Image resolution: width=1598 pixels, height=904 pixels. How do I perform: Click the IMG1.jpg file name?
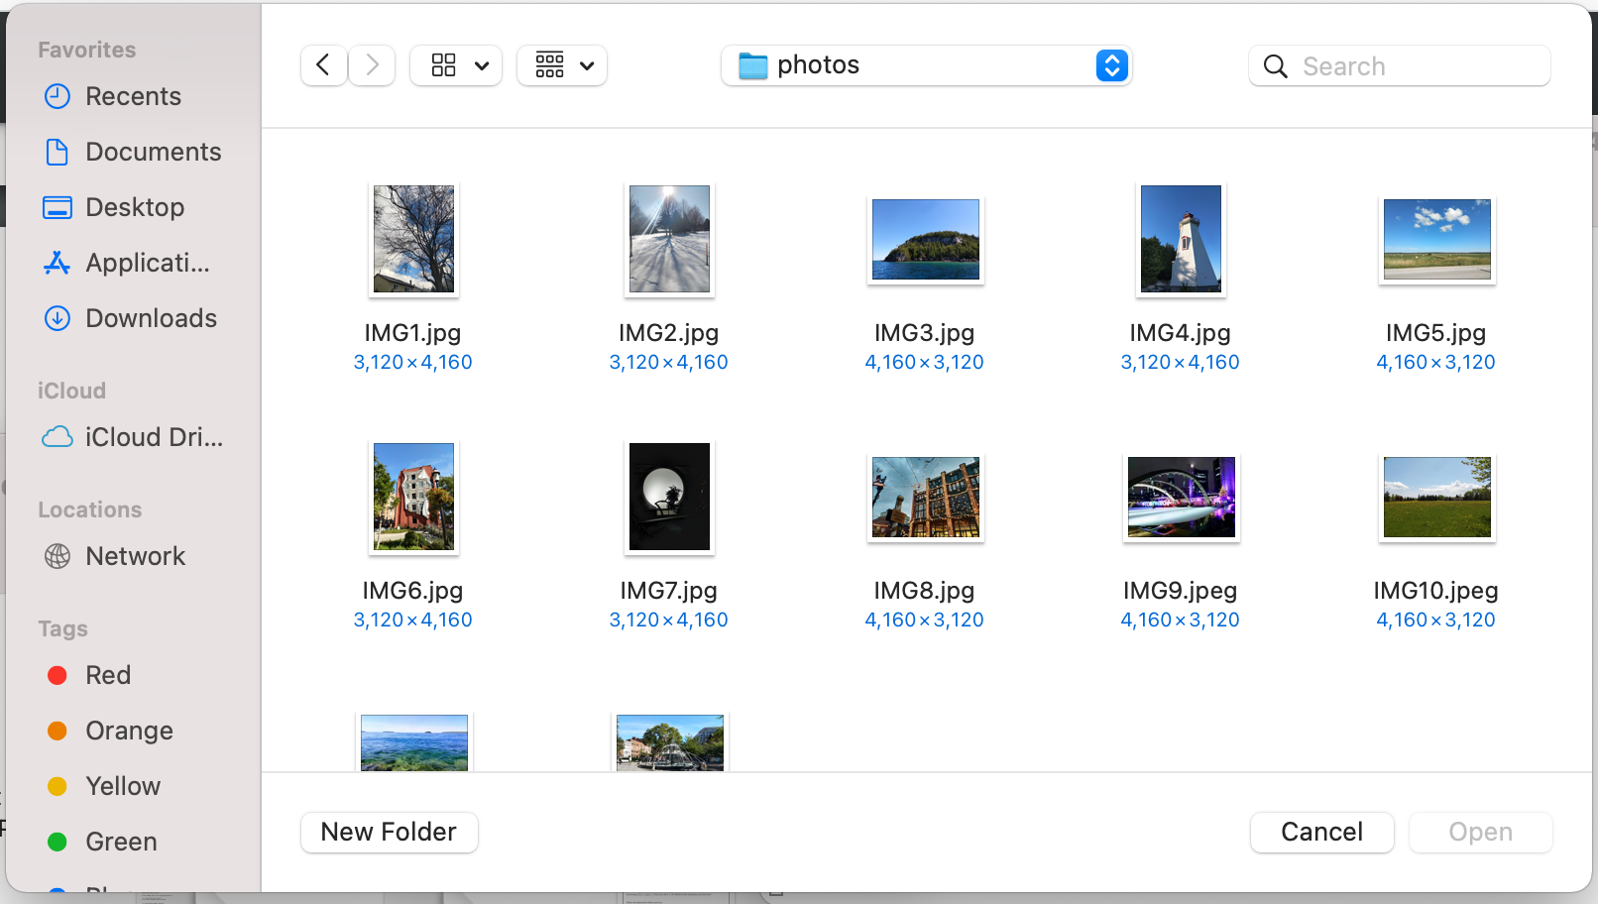coord(412,333)
